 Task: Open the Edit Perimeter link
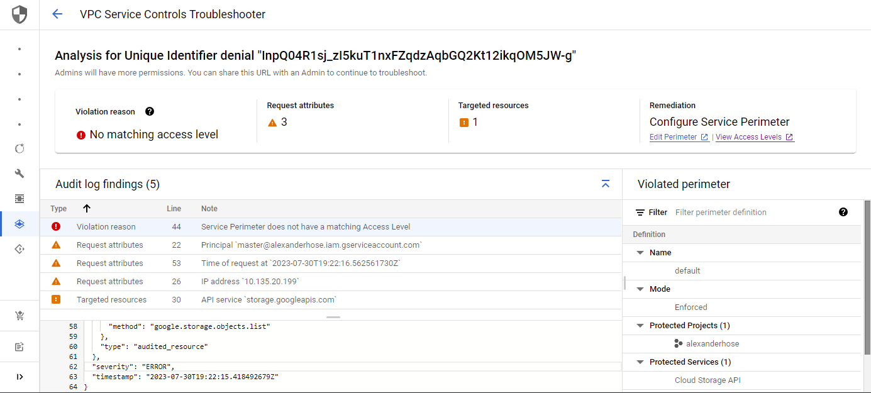coord(679,137)
